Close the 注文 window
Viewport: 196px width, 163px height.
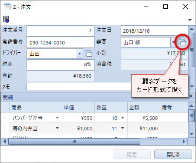click(186, 7)
